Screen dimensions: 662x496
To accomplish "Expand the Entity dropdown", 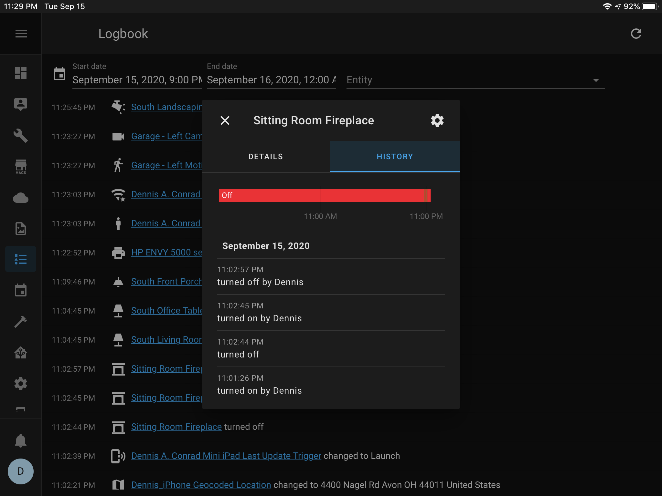I will pos(596,80).
